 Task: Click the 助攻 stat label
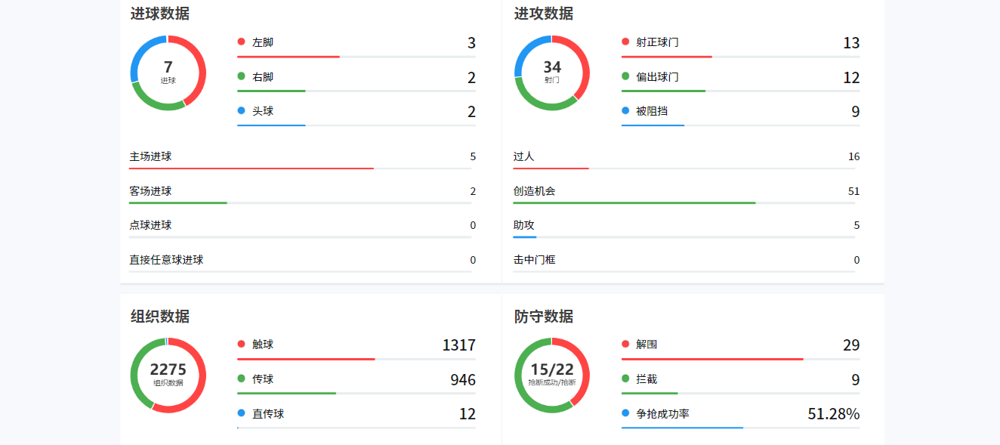[x=523, y=225]
